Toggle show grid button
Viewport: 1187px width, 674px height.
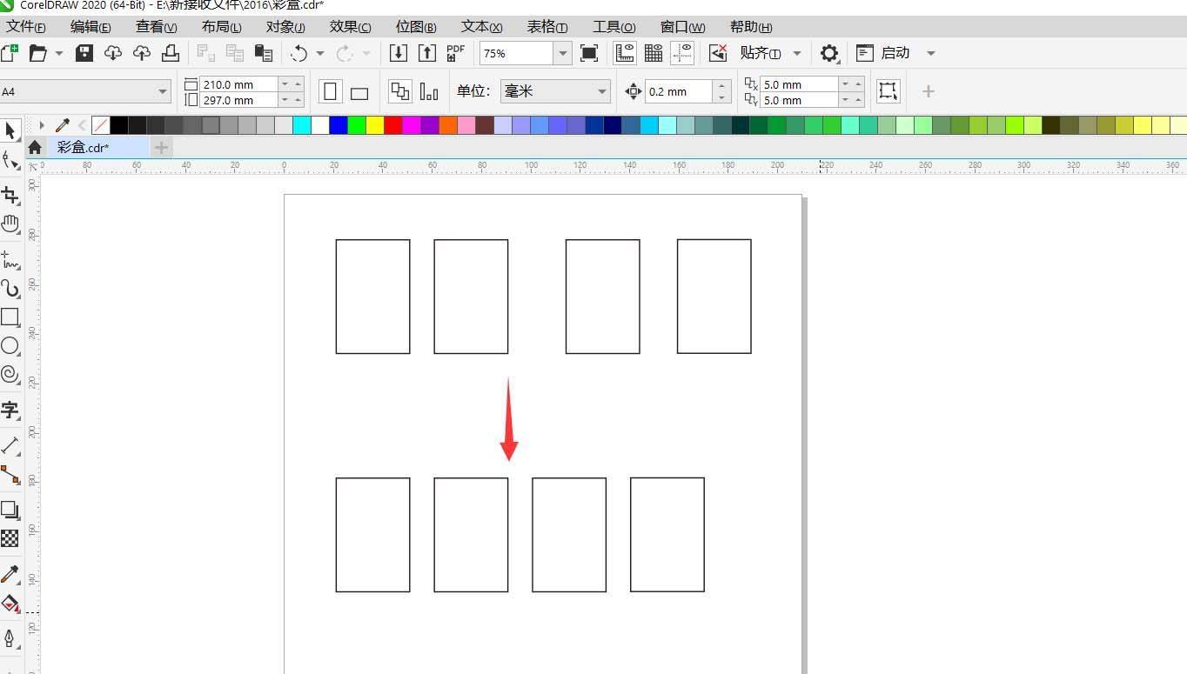point(654,53)
